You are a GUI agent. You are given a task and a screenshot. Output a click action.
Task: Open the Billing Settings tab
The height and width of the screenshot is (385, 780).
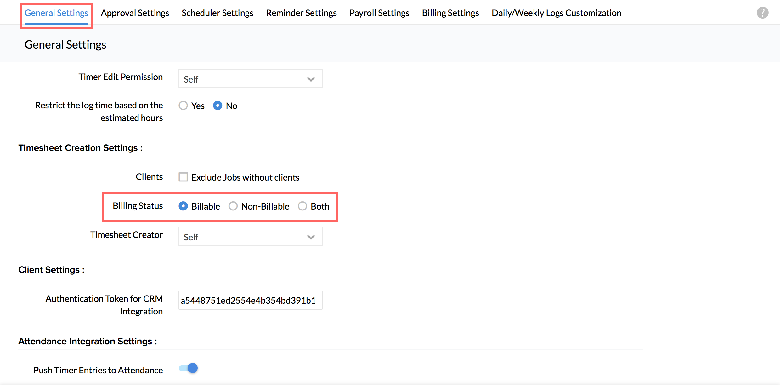450,13
